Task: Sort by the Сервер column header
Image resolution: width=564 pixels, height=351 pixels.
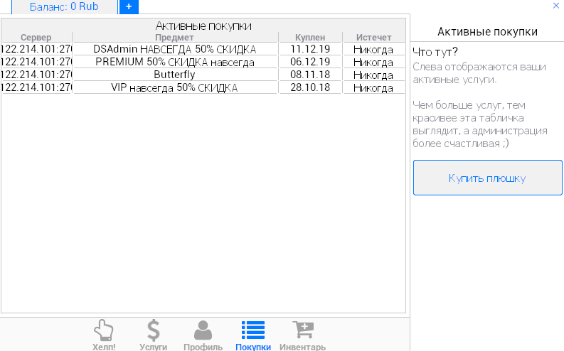Action: (x=36, y=37)
